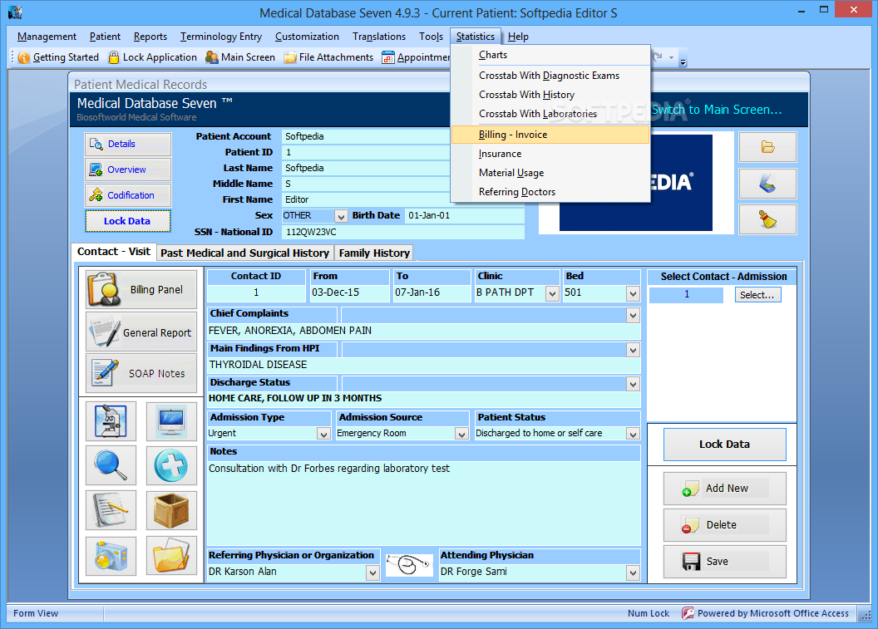Expand the Admission Source dropdown

(x=461, y=434)
